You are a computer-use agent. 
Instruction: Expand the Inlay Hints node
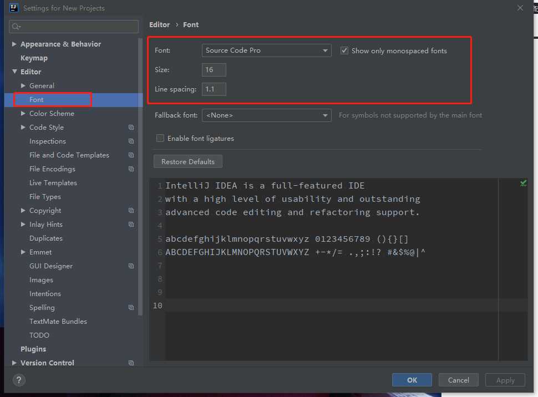[x=23, y=225]
